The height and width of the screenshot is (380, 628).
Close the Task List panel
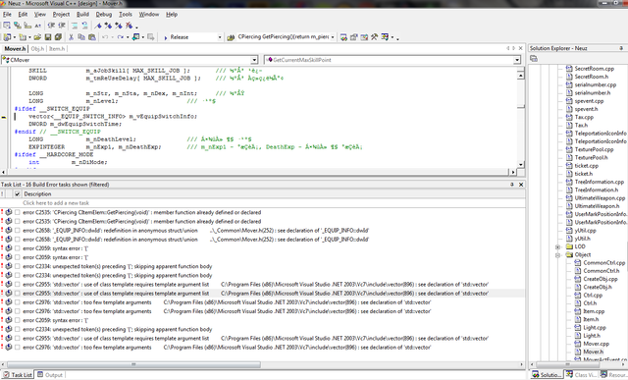tap(521, 185)
